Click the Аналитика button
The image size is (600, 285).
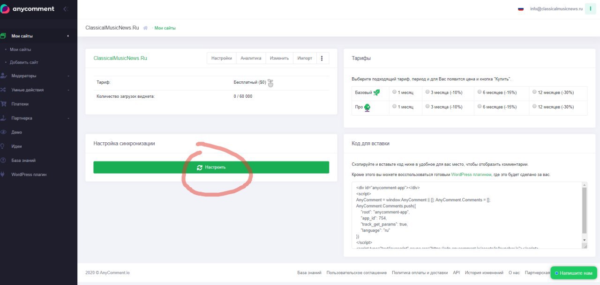[x=251, y=58]
